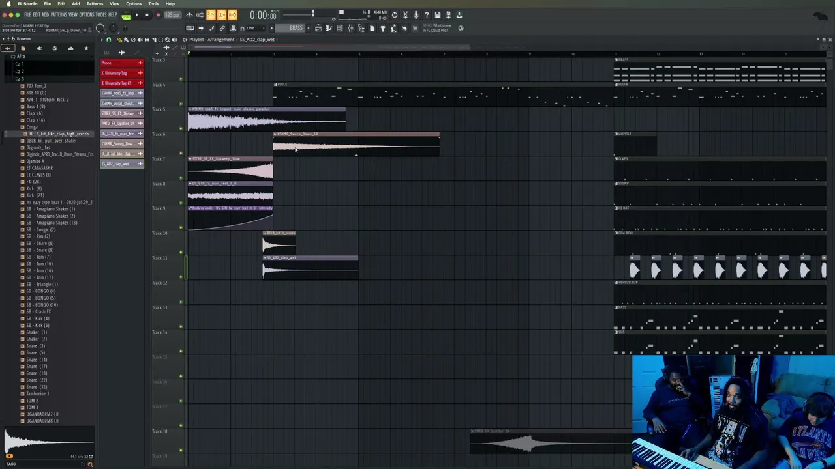
Task: Click the master pitch knob
Action: (113, 28)
